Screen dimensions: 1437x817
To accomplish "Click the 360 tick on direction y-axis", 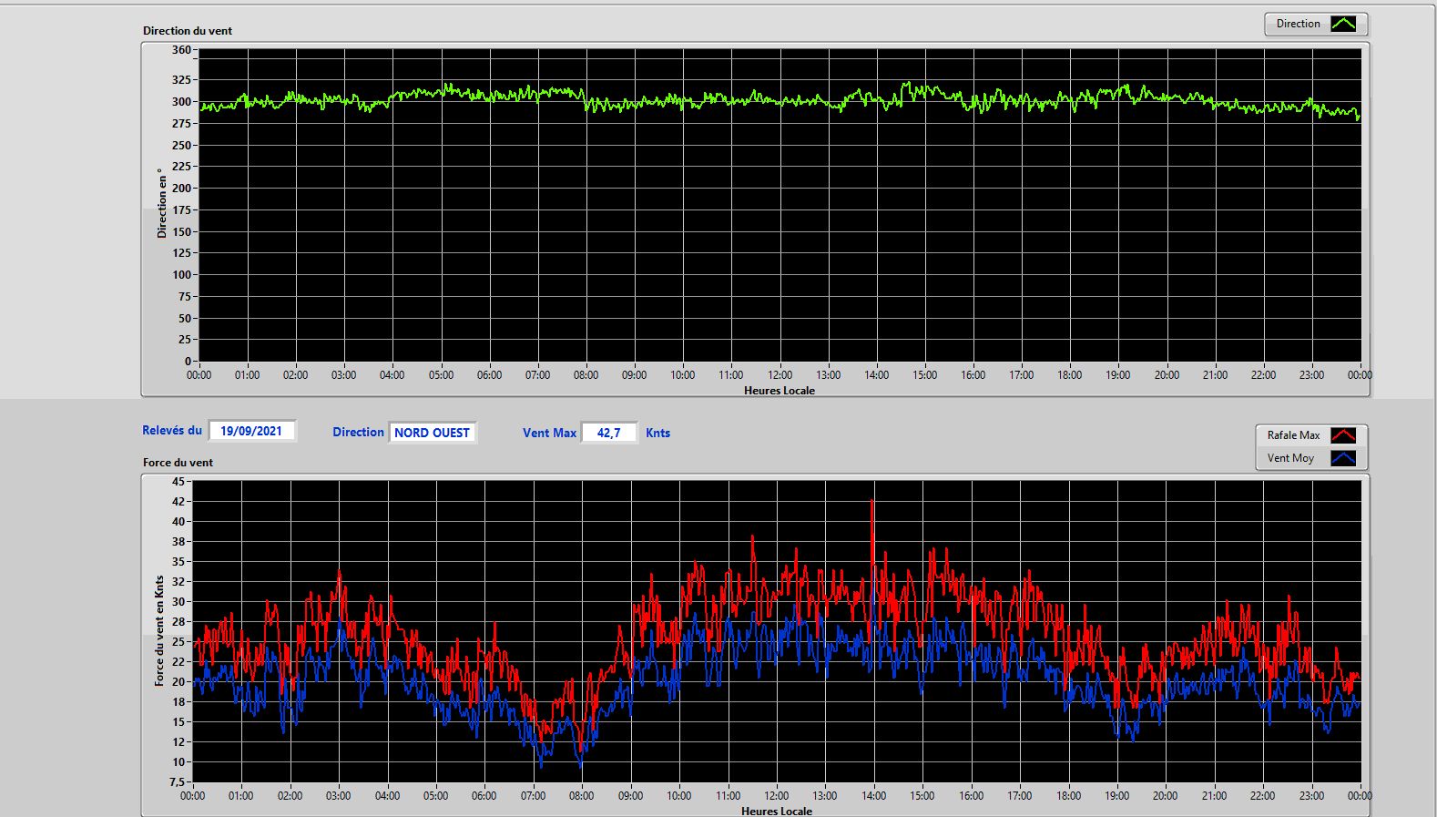I will point(181,50).
